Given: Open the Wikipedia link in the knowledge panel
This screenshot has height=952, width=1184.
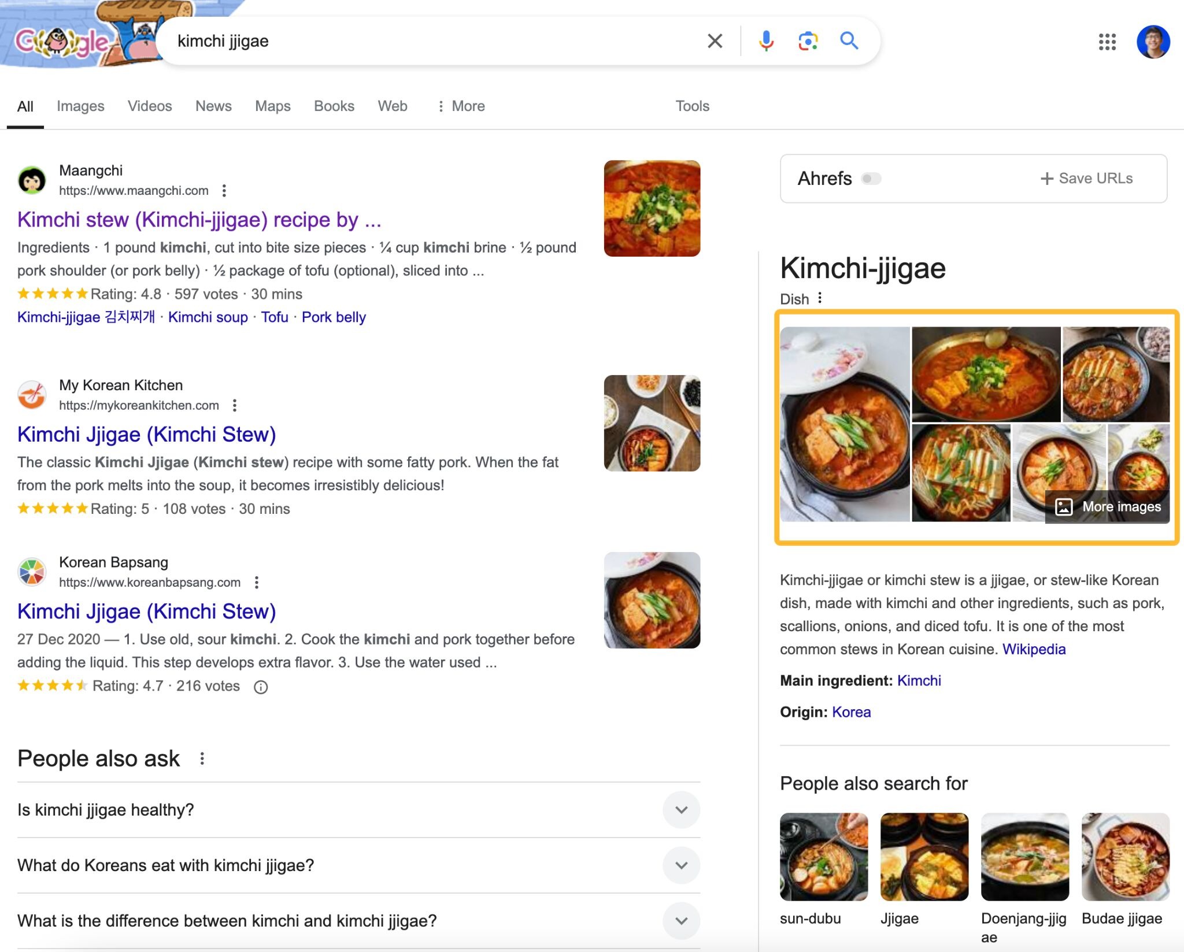Looking at the screenshot, I should tap(1035, 649).
